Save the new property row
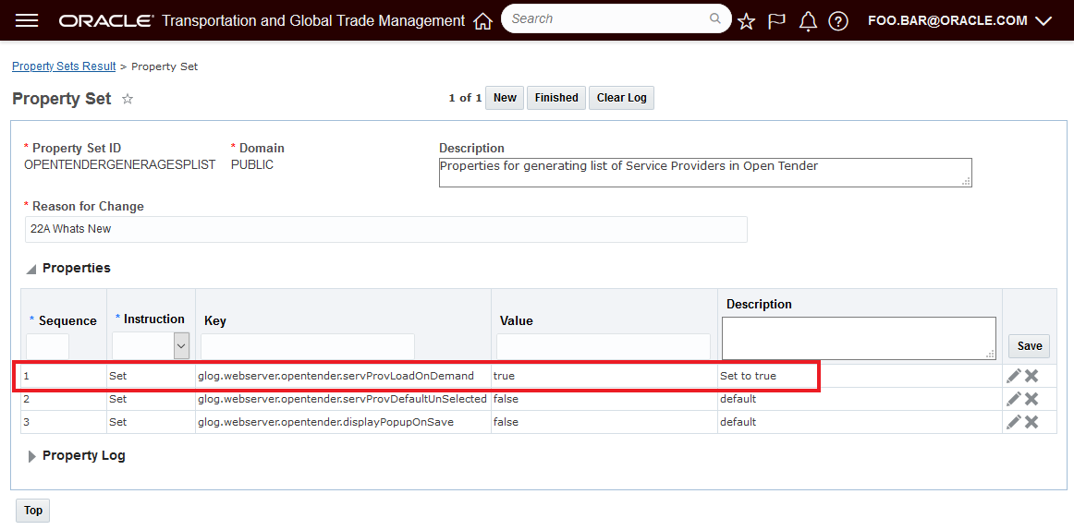The height and width of the screenshot is (530, 1074). (x=1030, y=346)
